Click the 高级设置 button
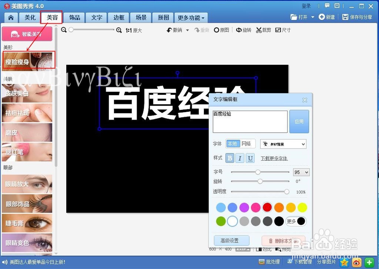This screenshot has height=269, width=379. [x=232, y=241]
